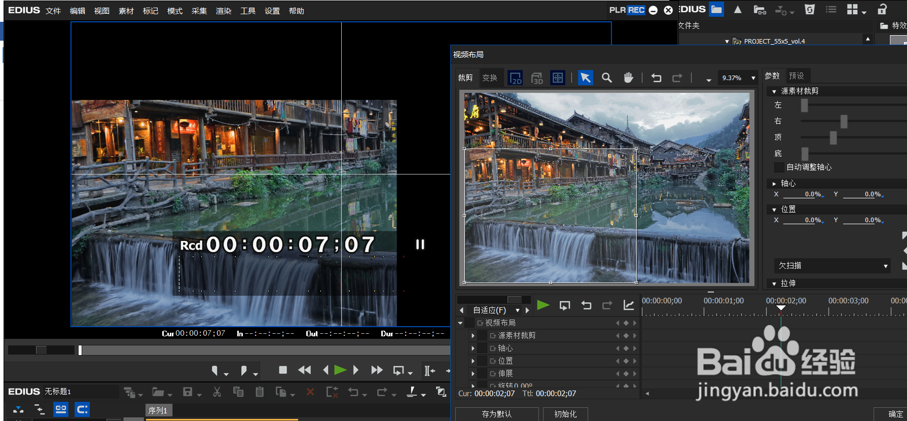Expand the 伸展 keyframe tree row
The height and width of the screenshot is (421, 907).
[x=473, y=374]
